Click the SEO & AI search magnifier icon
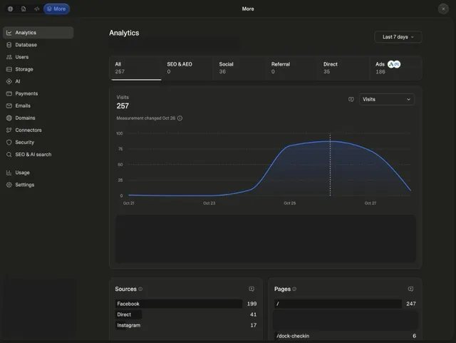The width and height of the screenshot is (456, 343). 9,155
